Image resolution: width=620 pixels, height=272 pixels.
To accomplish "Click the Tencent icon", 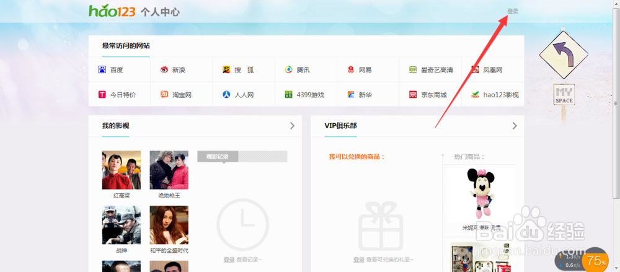I will [289, 69].
